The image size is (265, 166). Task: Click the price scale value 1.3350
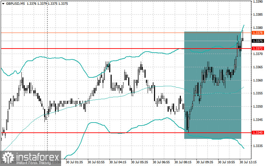tap(258, 107)
